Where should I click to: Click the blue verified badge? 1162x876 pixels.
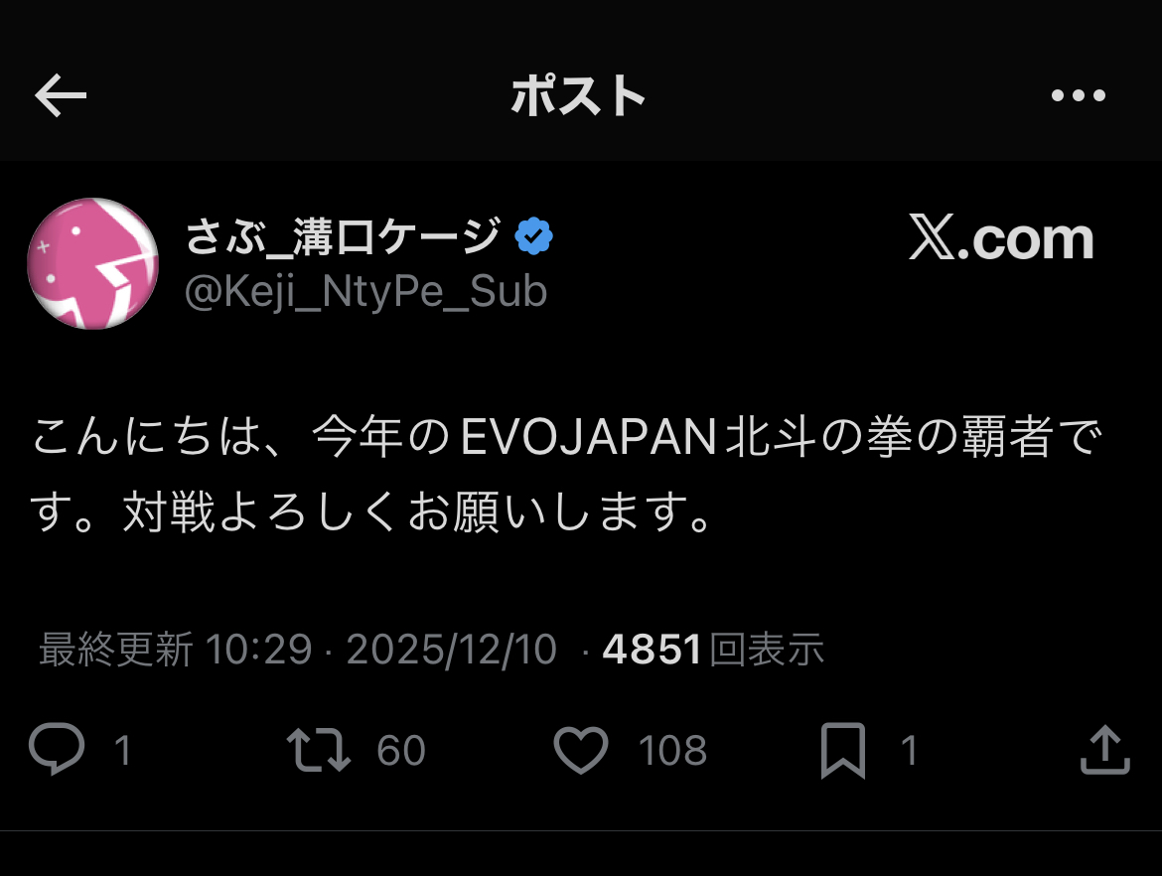click(534, 237)
